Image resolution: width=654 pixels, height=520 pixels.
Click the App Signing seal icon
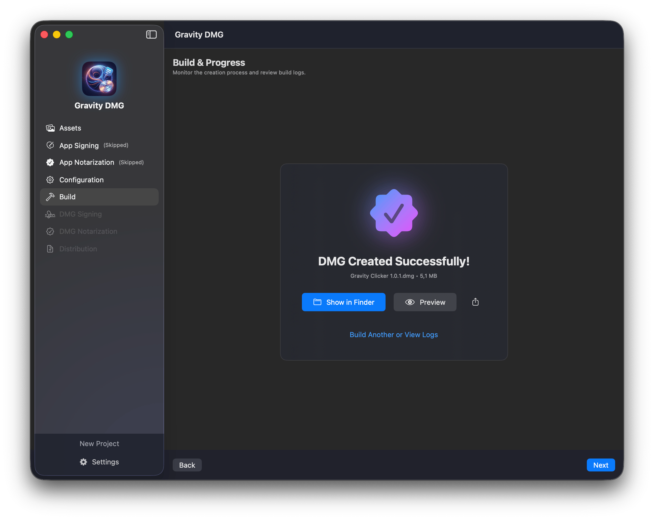pyautogui.click(x=50, y=145)
